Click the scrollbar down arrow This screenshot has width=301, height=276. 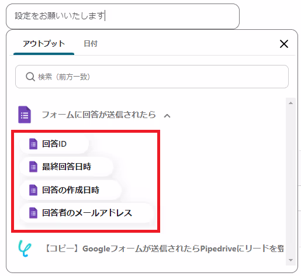tap(290, 260)
